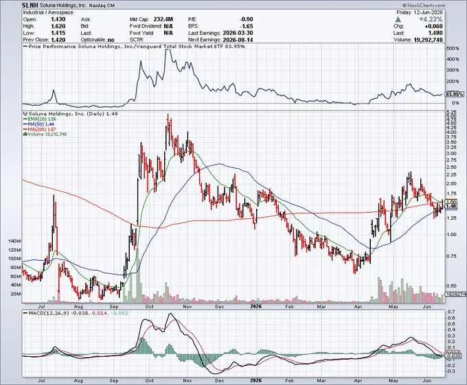Click the MACD histogram value -0.052
Viewport: 467px width, 385px height.
119,314
